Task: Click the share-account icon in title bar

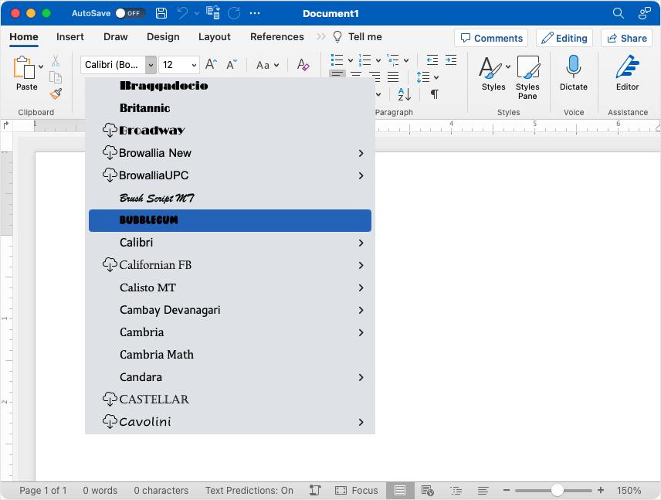Action: [x=645, y=13]
